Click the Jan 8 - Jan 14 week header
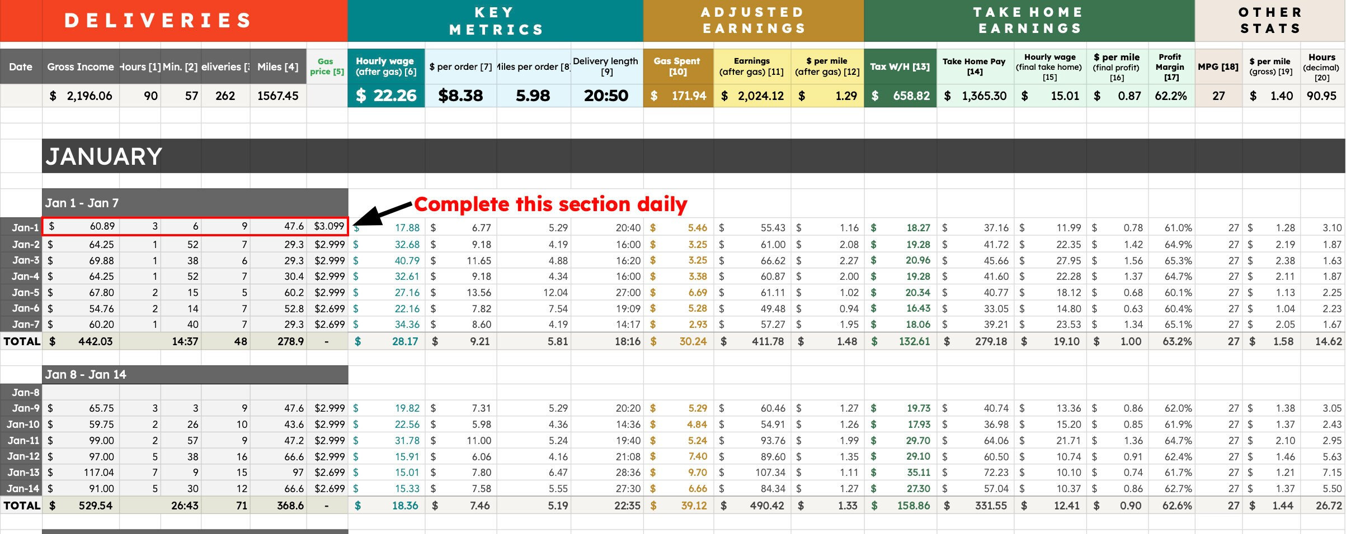 click(x=90, y=374)
